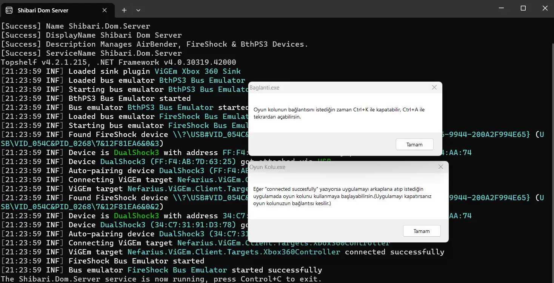Click Tamam in the Baglanti.exe dialog
The image size is (554, 283).
[x=414, y=145]
